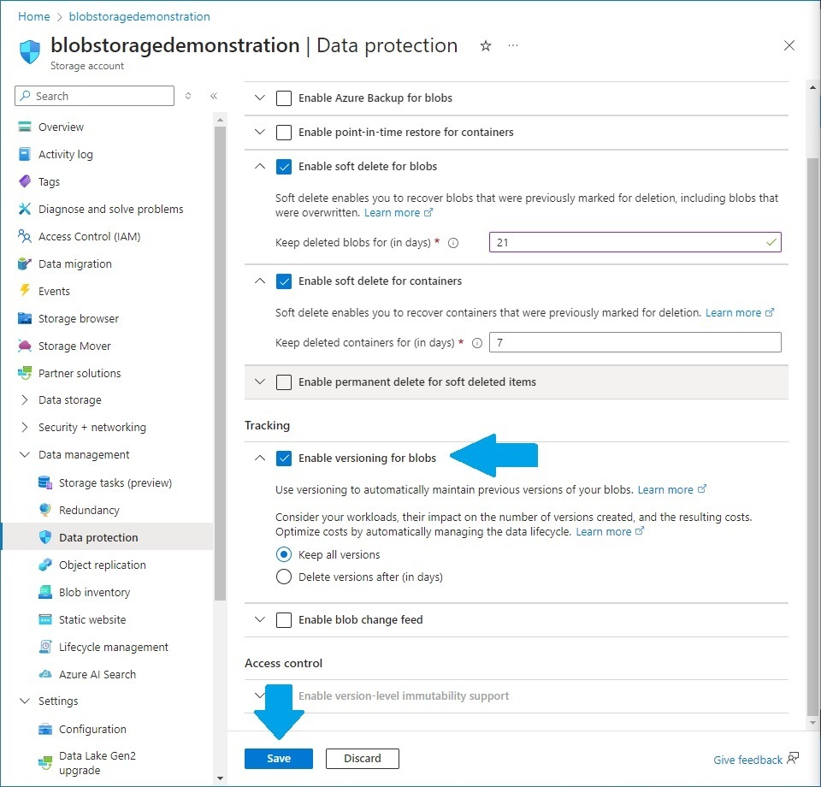This screenshot has width=821, height=787.
Task: Click the Access Control (IAM) people icon
Action: pyautogui.click(x=25, y=235)
